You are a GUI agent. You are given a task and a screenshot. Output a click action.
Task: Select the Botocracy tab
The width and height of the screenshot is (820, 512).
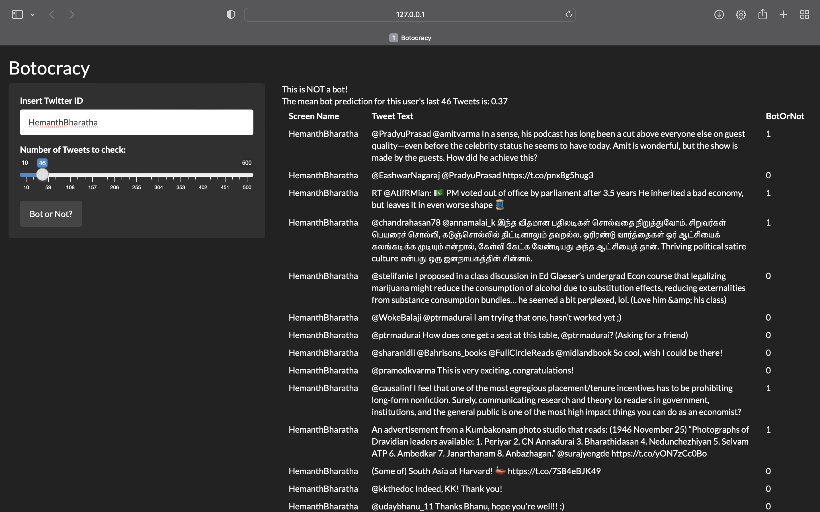coord(410,38)
